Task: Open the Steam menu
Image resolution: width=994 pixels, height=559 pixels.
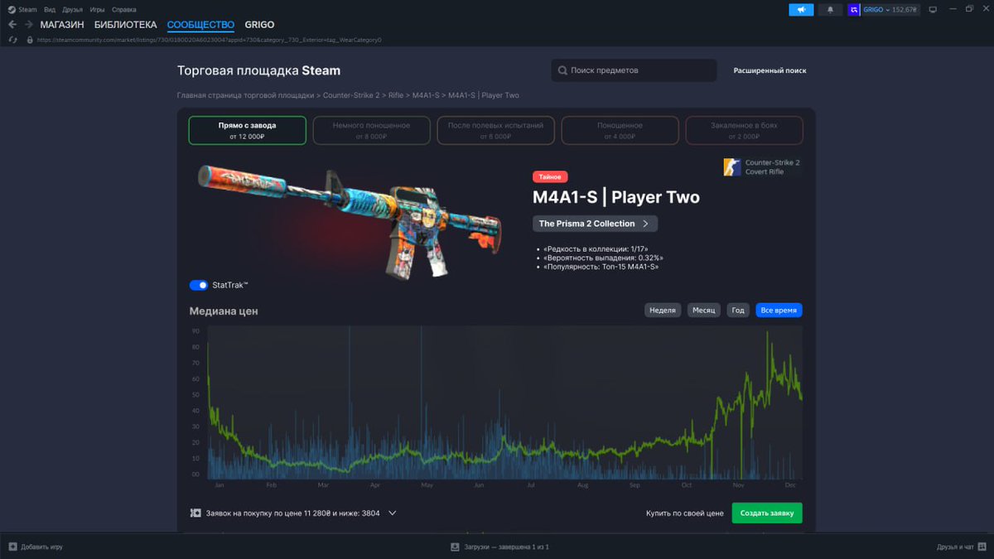Action: pos(28,10)
